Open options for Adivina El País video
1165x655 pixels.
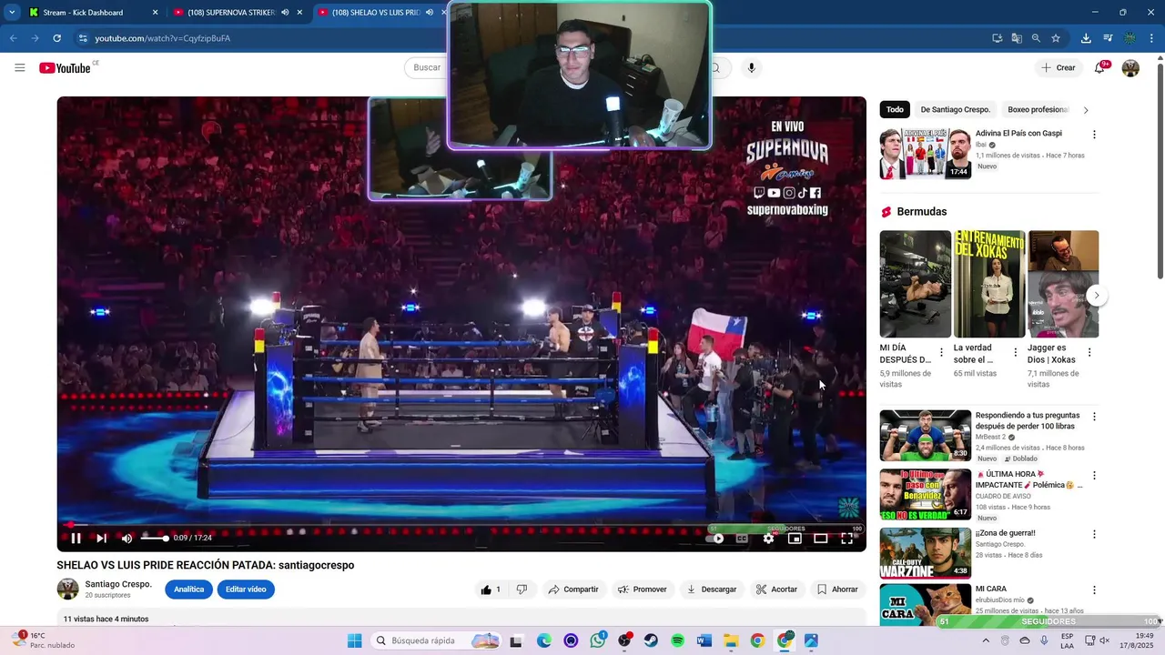pyautogui.click(x=1094, y=135)
